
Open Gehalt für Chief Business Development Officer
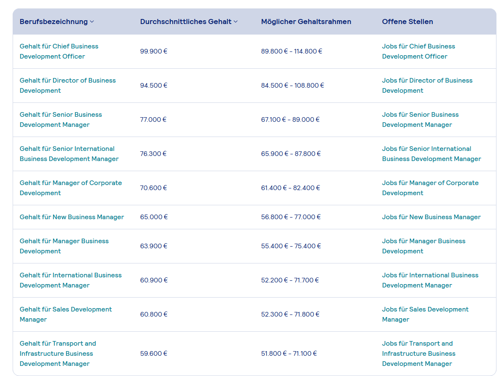[59, 51]
